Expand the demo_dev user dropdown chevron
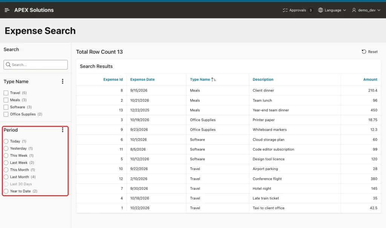This screenshot has height=228, width=386. [378, 10]
